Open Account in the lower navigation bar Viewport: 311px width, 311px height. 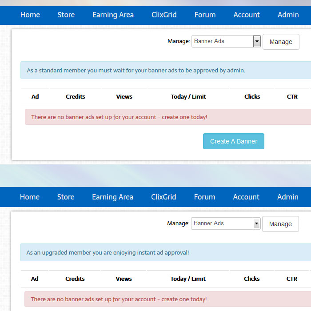[x=246, y=197]
